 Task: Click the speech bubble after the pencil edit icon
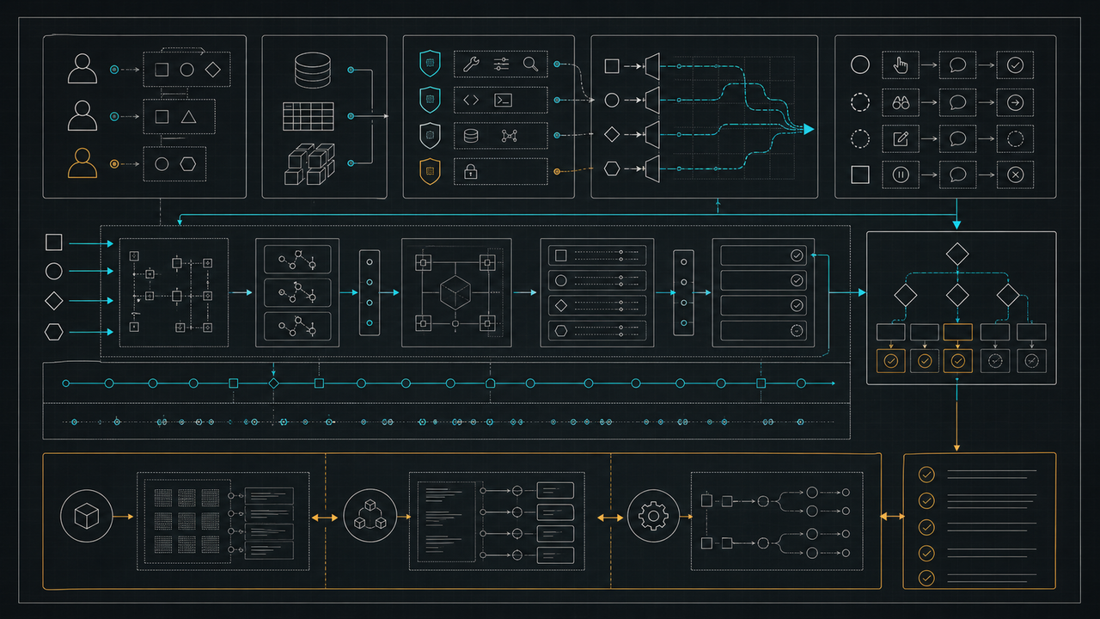point(958,138)
